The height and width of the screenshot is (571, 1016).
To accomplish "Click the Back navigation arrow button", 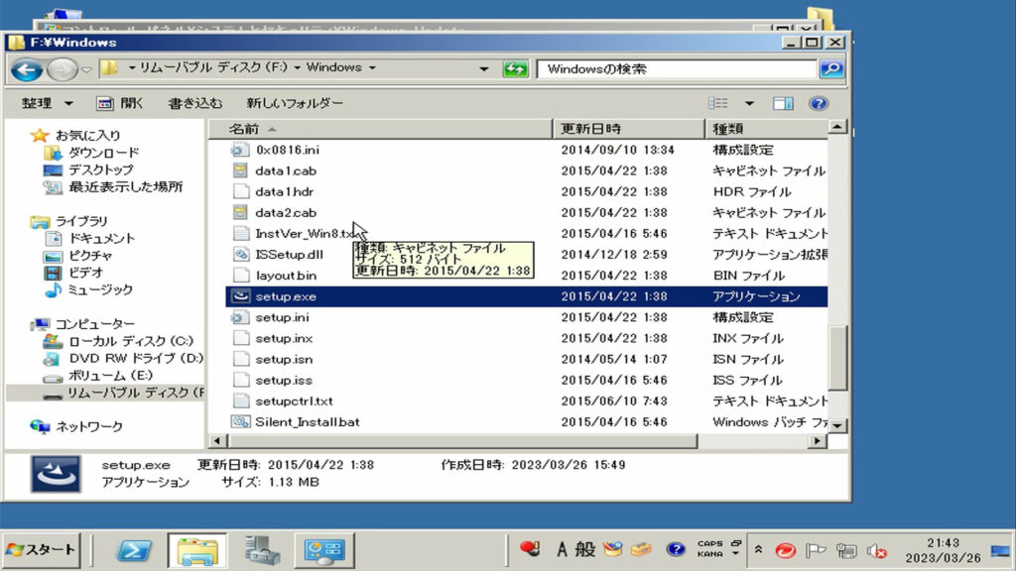I will (x=26, y=69).
